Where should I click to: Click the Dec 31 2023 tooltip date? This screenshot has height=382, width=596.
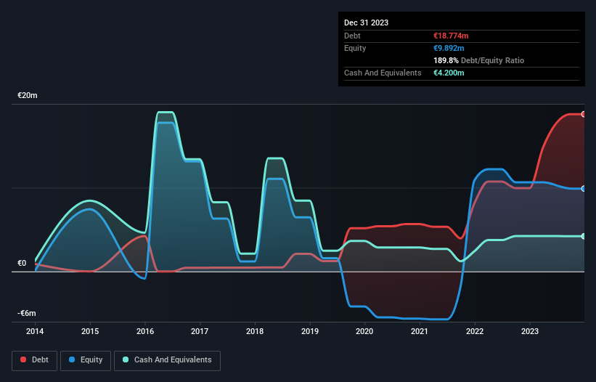pos(366,23)
